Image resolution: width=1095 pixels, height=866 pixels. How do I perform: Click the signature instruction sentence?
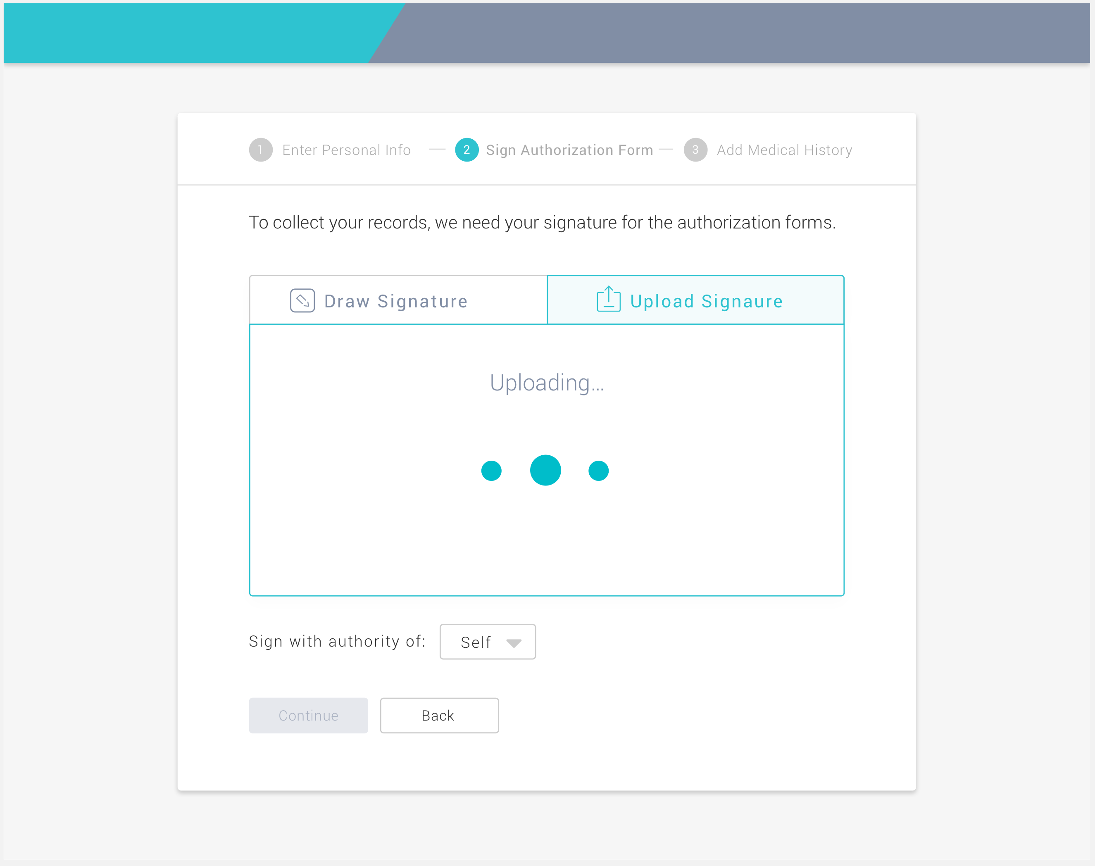point(542,223)
